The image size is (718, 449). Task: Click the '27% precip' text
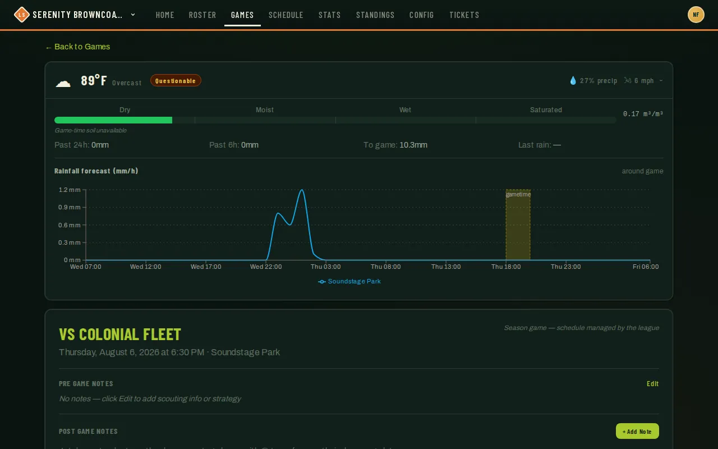coord(599,81)
